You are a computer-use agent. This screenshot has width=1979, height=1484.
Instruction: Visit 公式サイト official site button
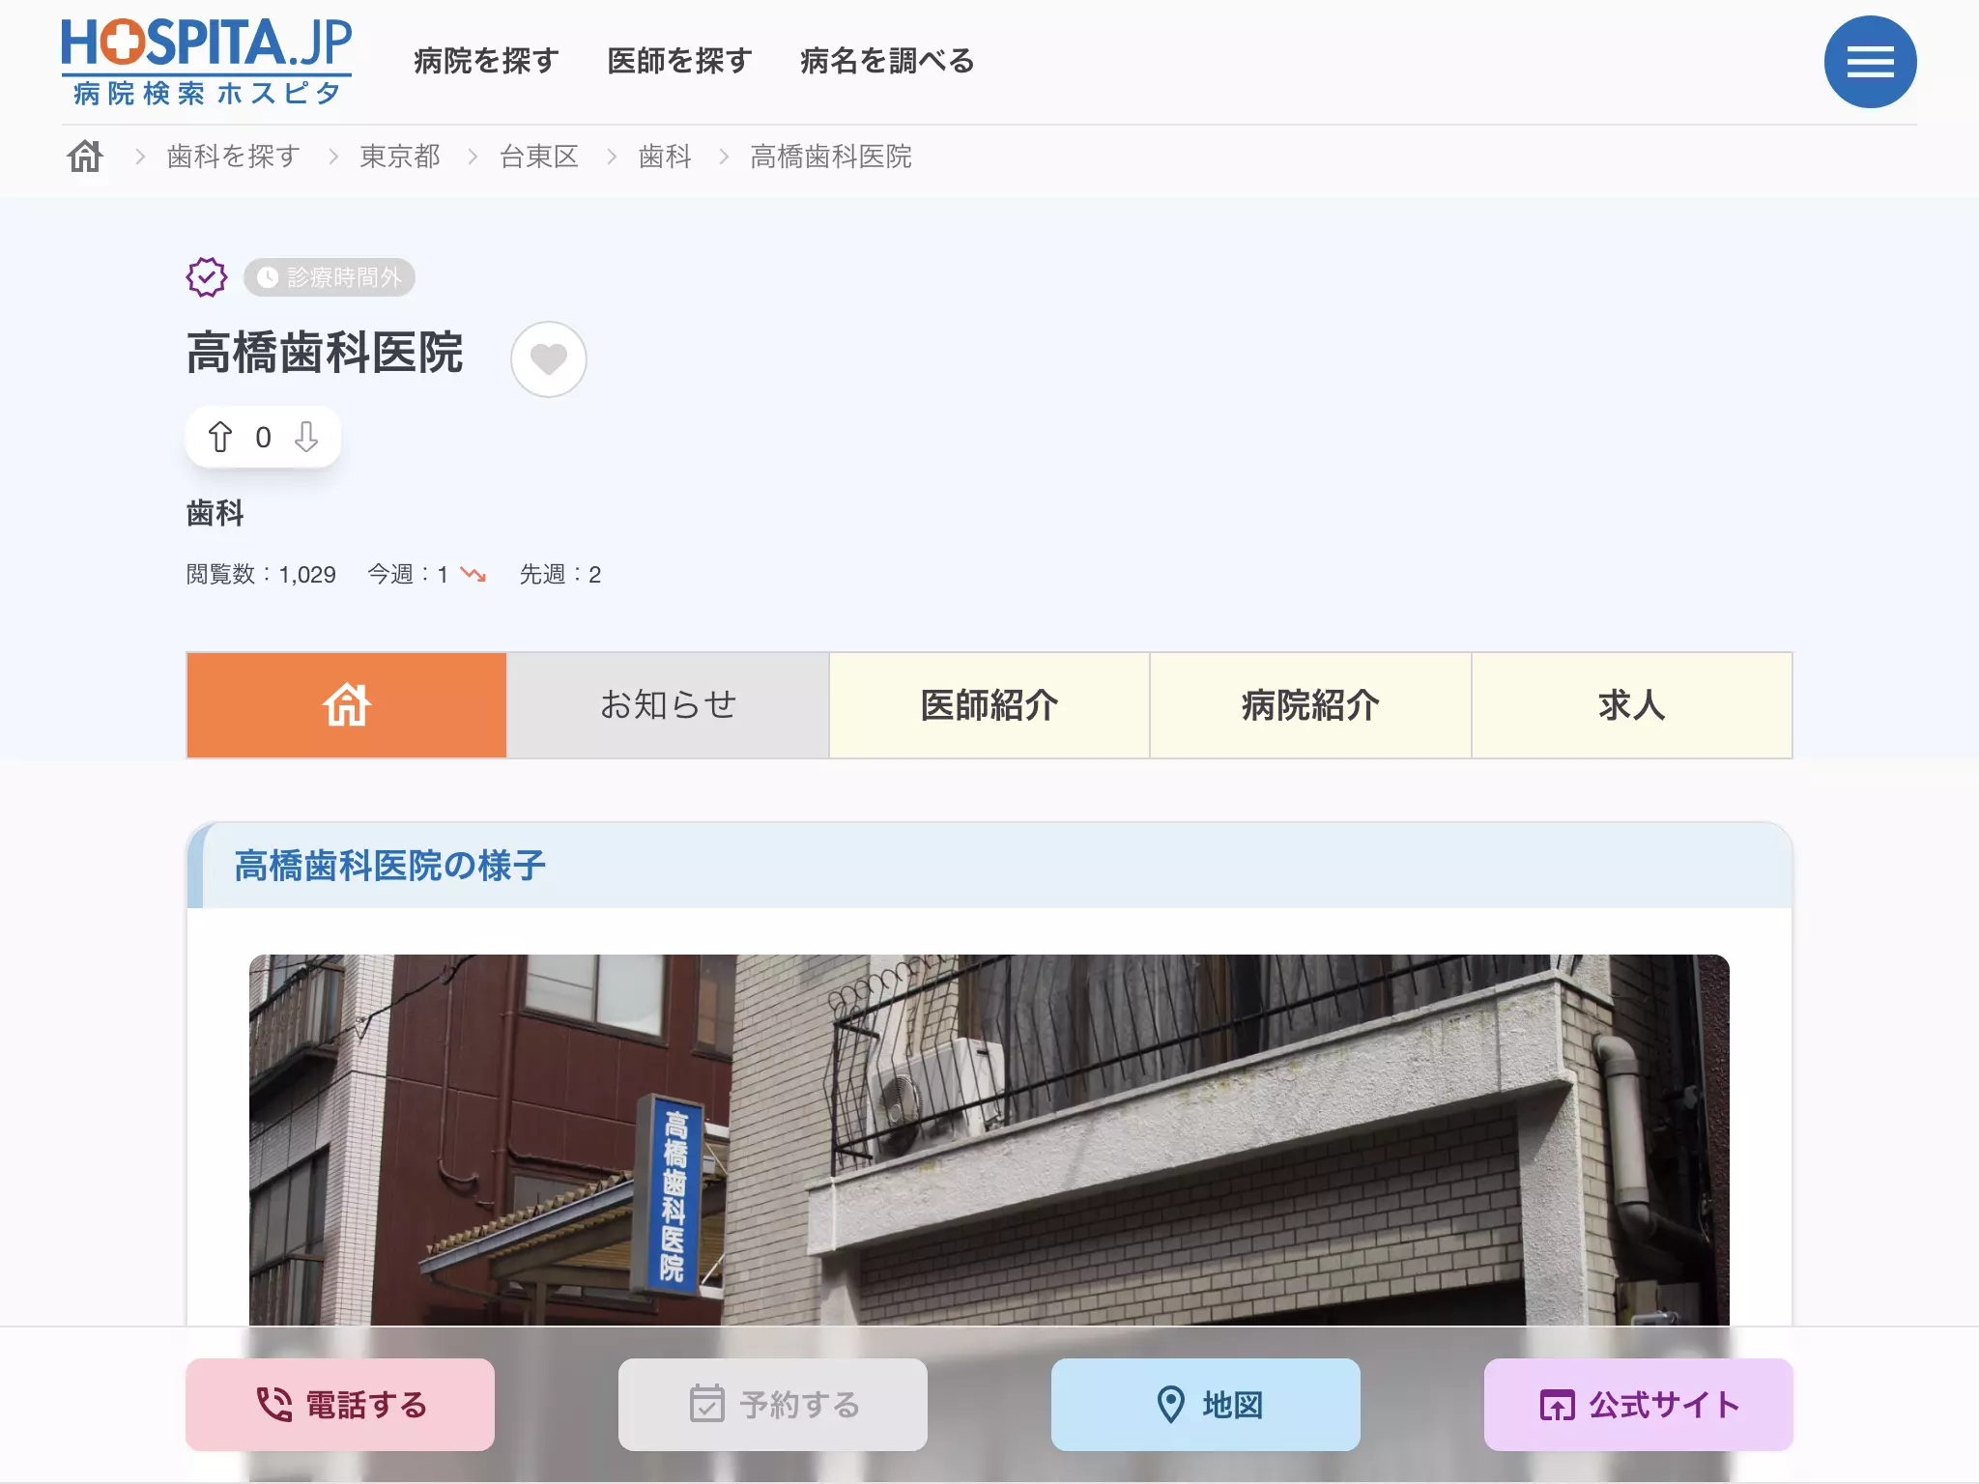(x=1639, y=1405)
